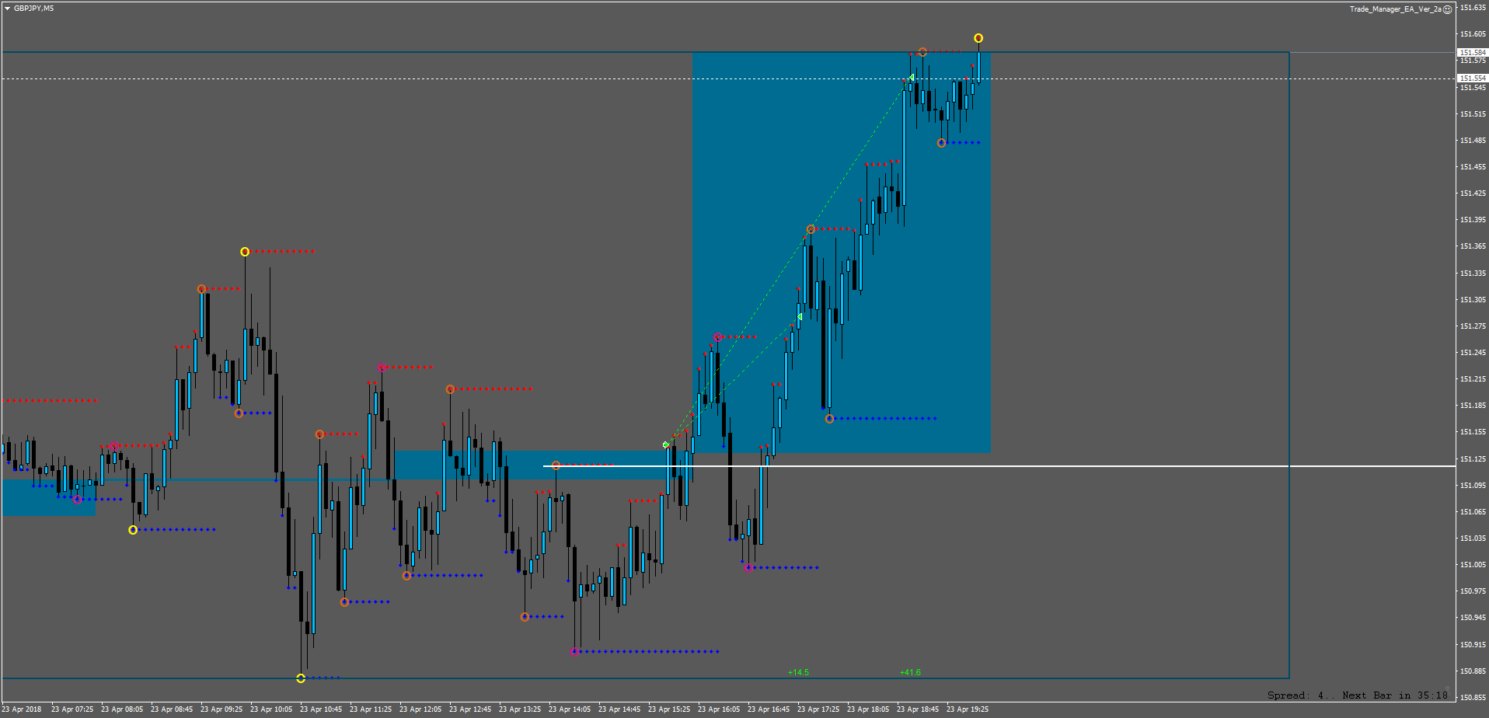Click the 23 Apr 11:25 time label
The width and height of the screenshot is (1489, 718).
(x=371, y=709)
